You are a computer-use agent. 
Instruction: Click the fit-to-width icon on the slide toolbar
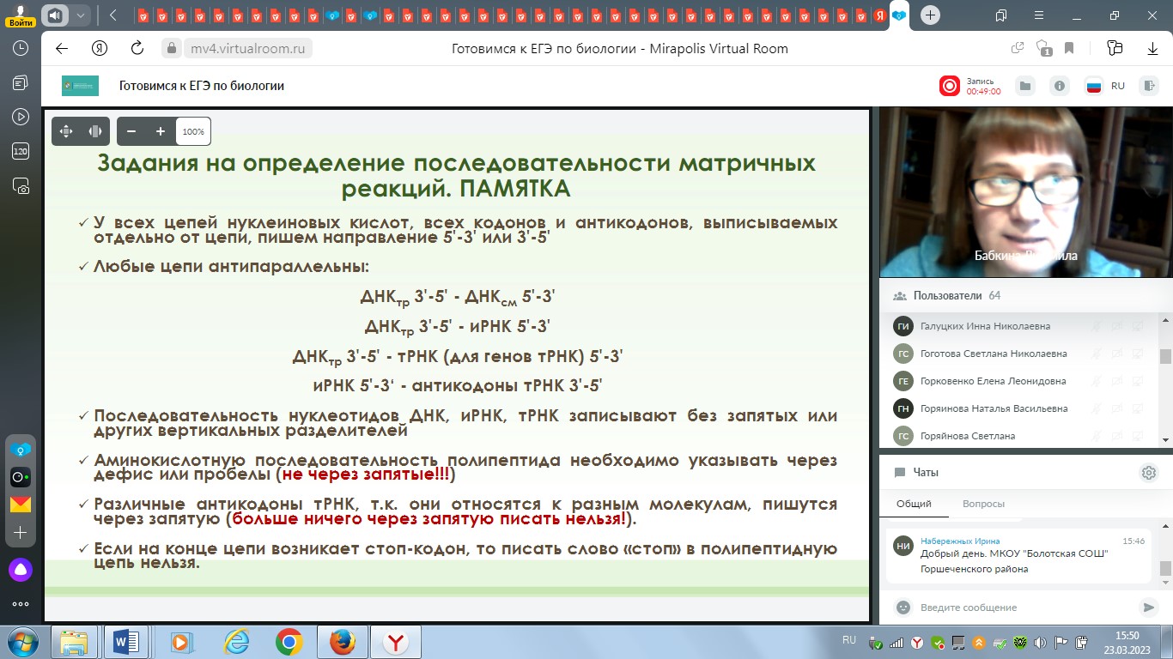(x=95, y=131)
